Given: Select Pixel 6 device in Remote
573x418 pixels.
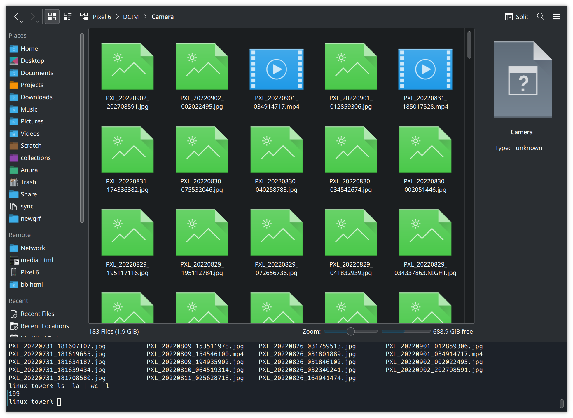Looking at the screenshot, I should point(29,272).
